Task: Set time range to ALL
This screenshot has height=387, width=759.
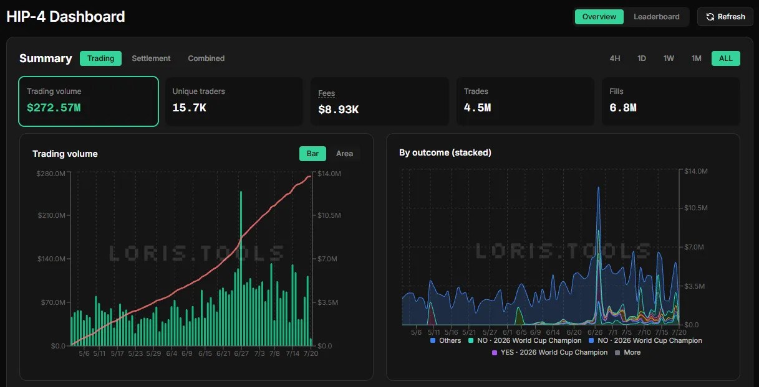Action: (726, 58)
